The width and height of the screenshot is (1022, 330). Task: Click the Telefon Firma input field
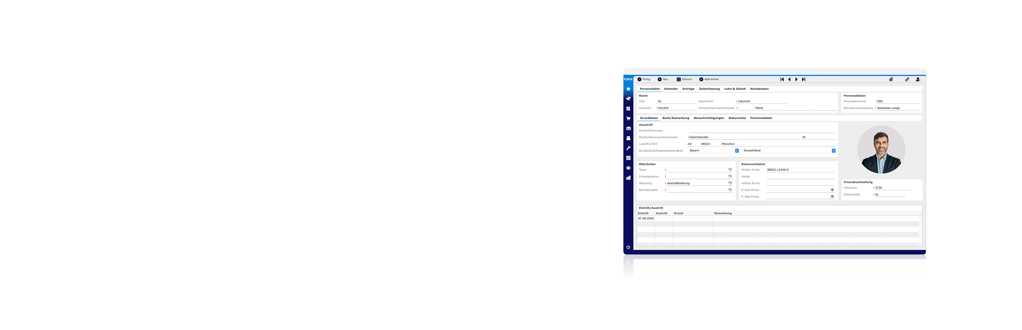click(800, 170)
